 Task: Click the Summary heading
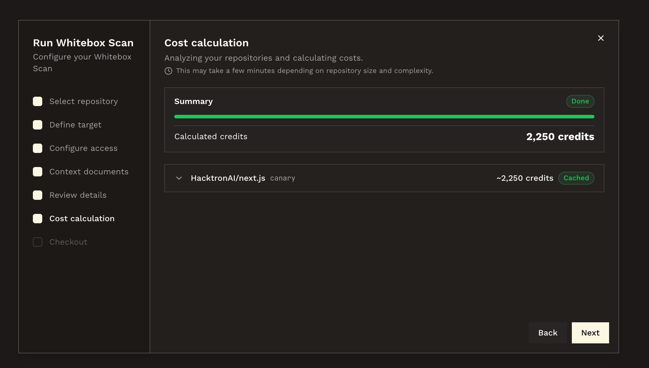click(193, 101)
